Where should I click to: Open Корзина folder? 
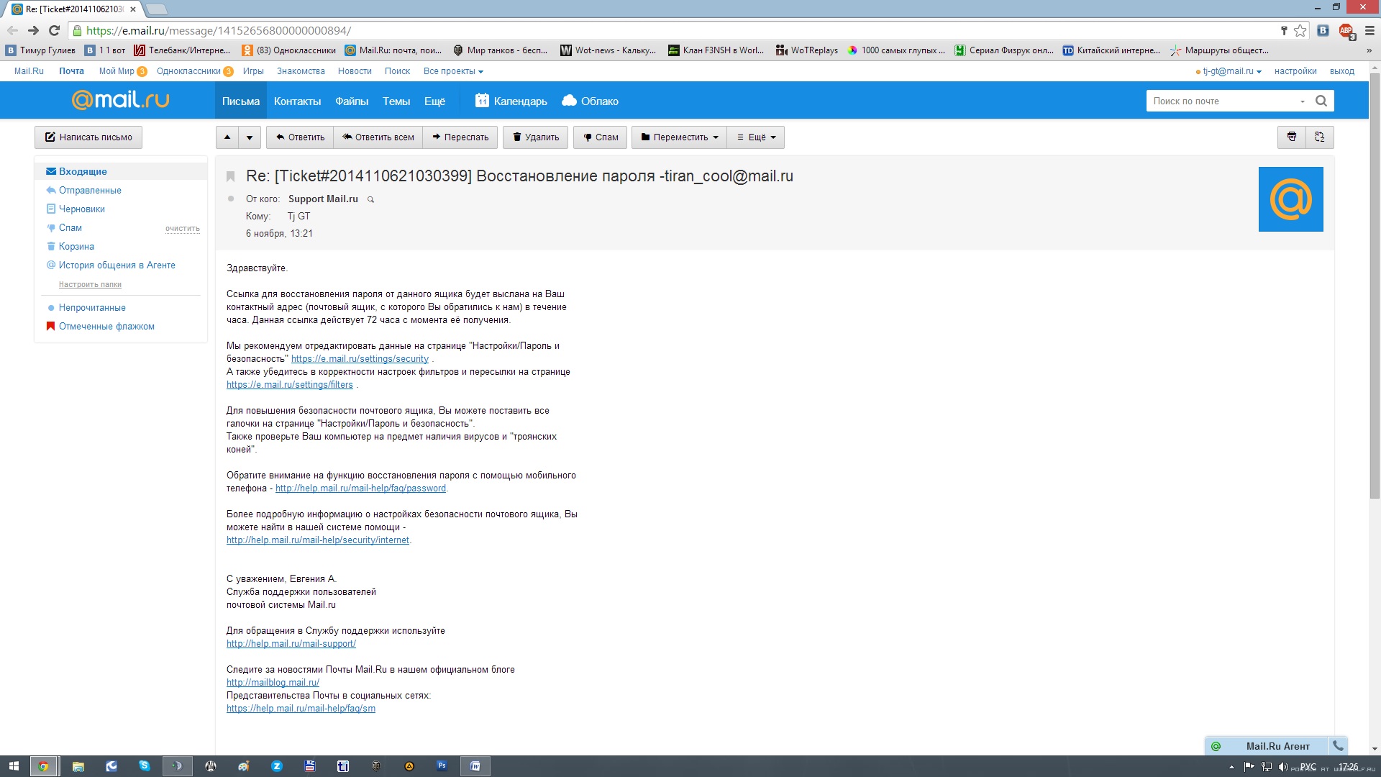[x=76, y=246]
